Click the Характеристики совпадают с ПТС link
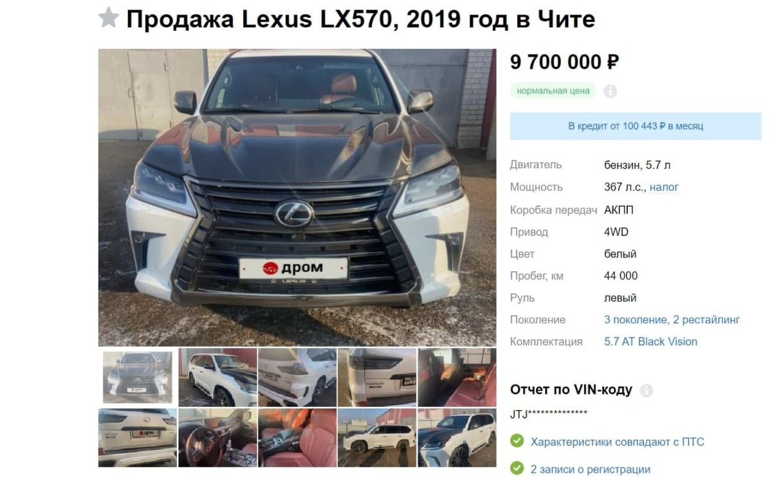The height and width of the screenshot is (477, 772). 617,442
